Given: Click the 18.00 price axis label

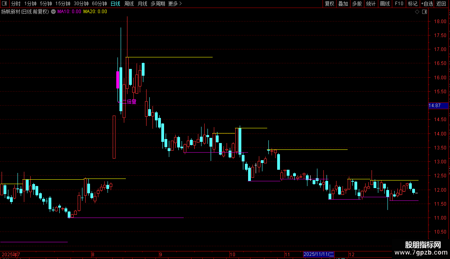Looking at the screenshot, I should point(440,22).
